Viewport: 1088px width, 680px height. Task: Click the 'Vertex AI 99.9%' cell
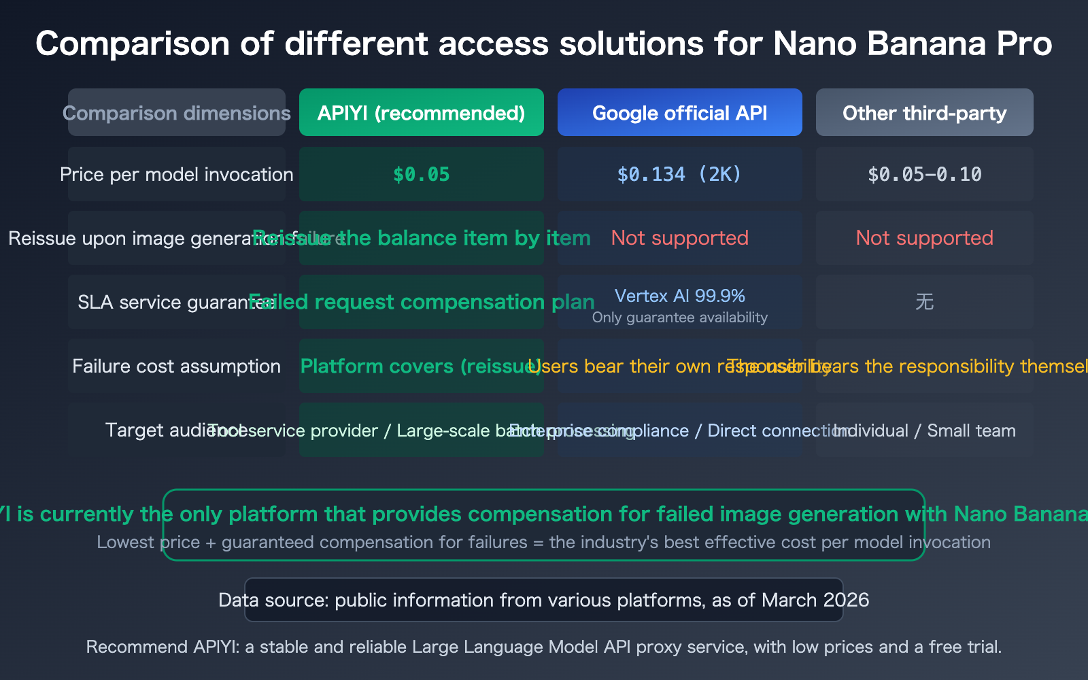tap(679, 302)
